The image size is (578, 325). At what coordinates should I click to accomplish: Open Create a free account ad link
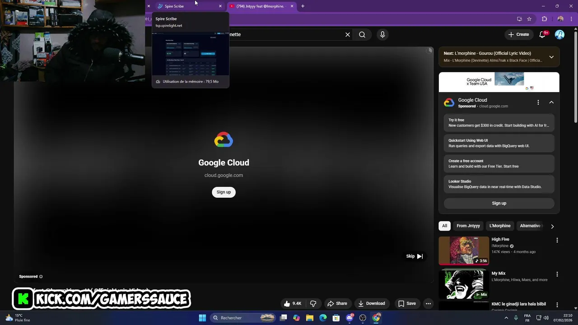click(x=499, y=163)
